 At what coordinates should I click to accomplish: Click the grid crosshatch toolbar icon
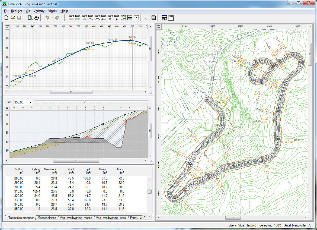click(147, 18)
